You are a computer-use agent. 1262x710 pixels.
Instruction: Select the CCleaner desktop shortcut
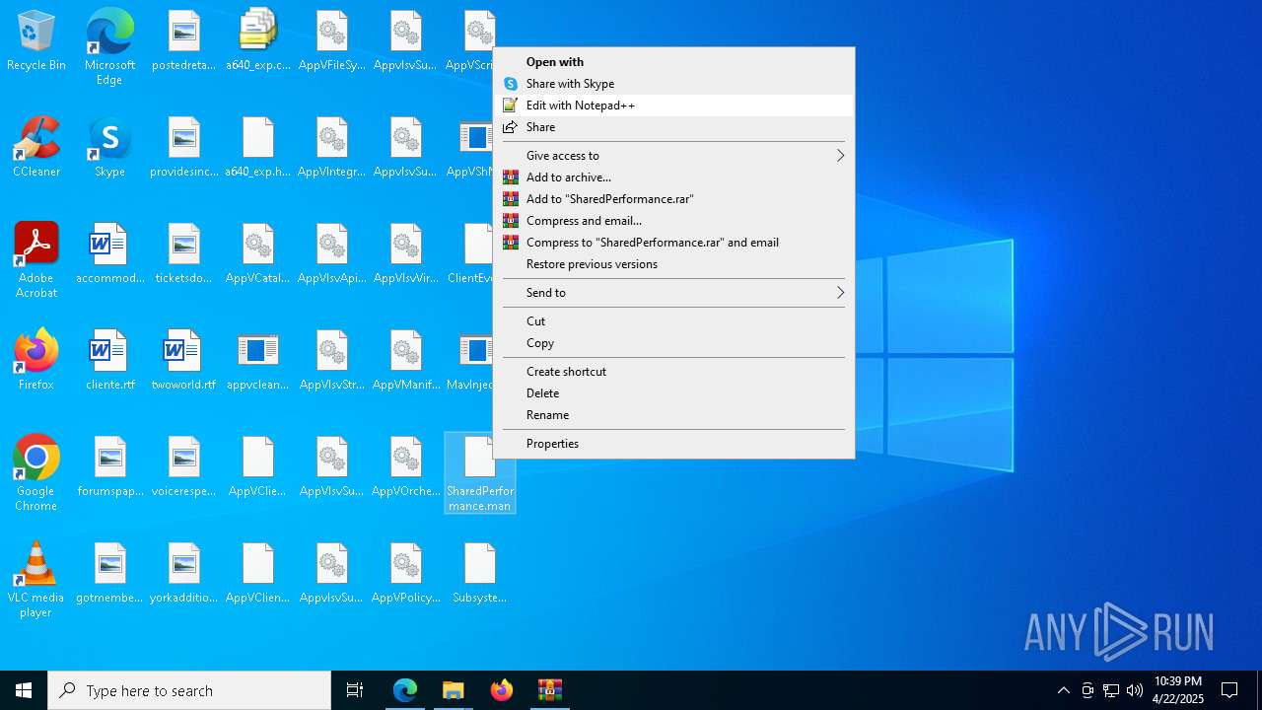(36, 148)
